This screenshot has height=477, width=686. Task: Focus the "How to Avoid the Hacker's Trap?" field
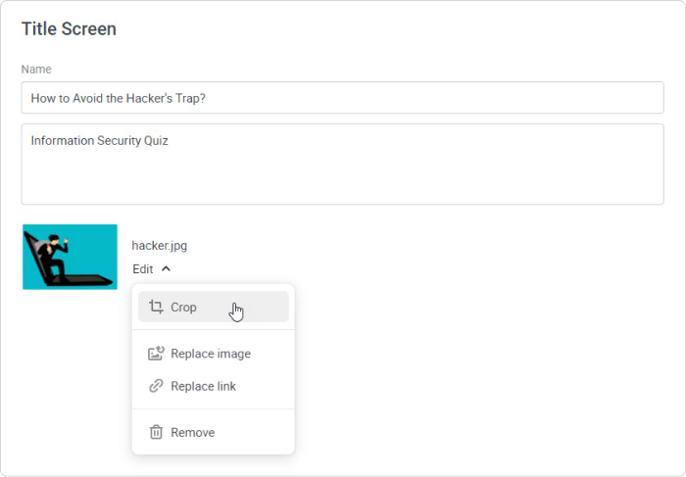tap(343, 98)
